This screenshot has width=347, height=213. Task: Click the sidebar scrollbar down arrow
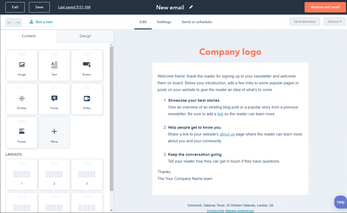pos(112,210)
